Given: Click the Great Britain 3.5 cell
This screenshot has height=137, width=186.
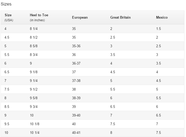Looking at the screenshot, I should [x=113, y=55].
